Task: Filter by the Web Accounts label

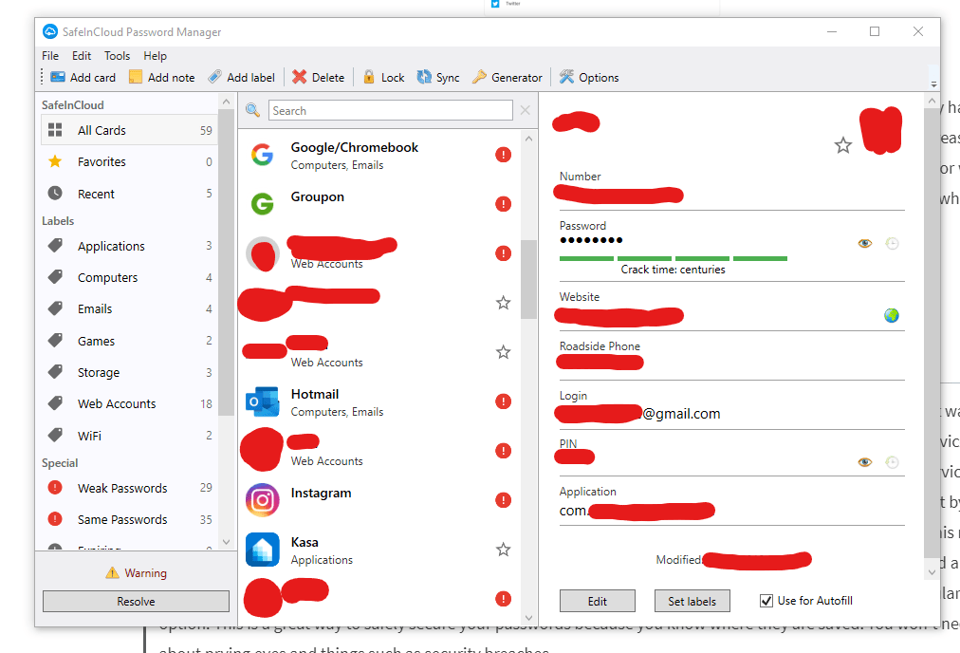Action: coord(129,403)
